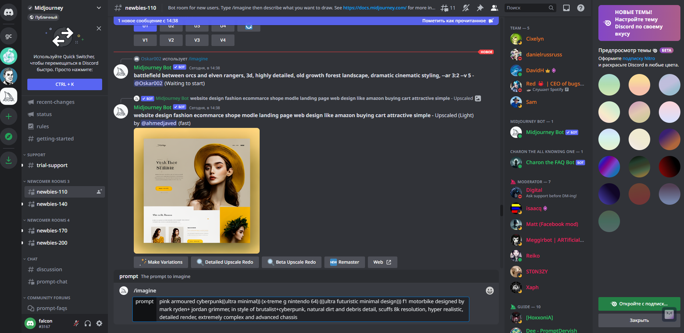Toggle member list icon
The width and height of the screenshot is (684, 333).
[x=494, y=8]
